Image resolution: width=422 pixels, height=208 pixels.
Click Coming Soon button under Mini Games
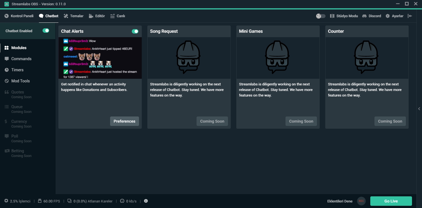[301, 121]
